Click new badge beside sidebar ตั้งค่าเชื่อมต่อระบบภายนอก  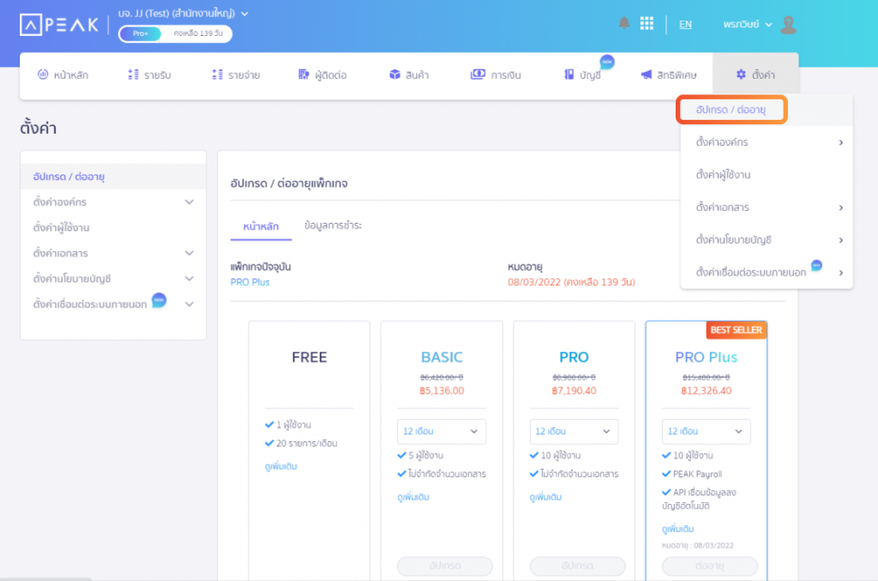pos(159,300)
